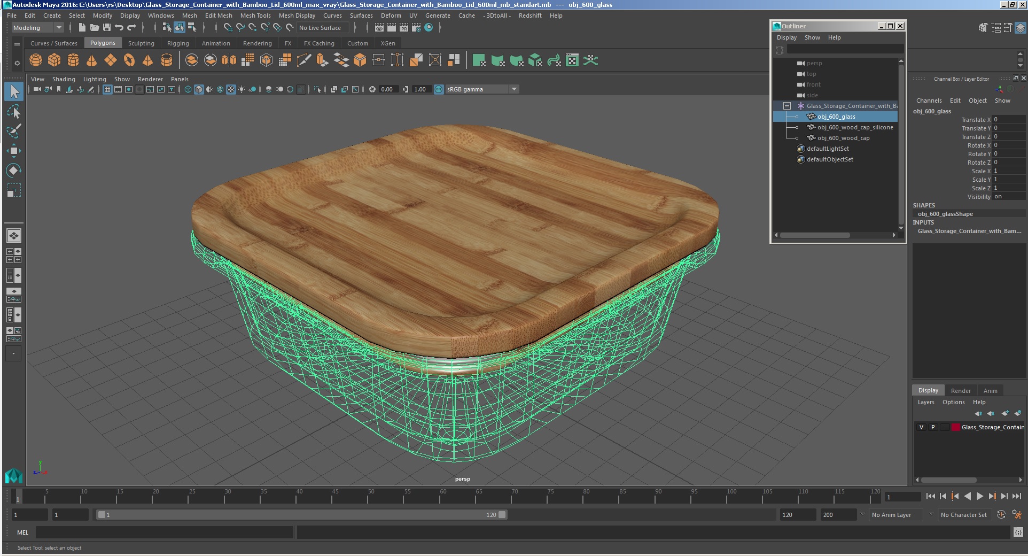Create a polygon pipe from the shelf
Viewport: 1028px width, 556px height.
pos(167,60)
